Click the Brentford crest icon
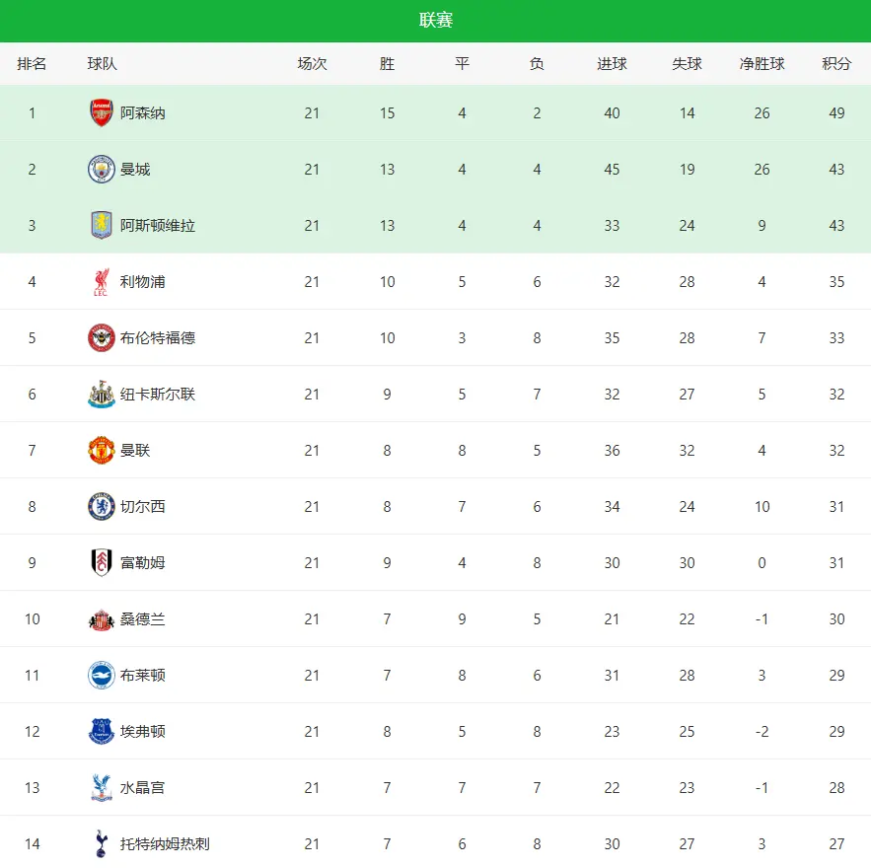The height and width of the screenshot is (868, 871). point(102,338)
